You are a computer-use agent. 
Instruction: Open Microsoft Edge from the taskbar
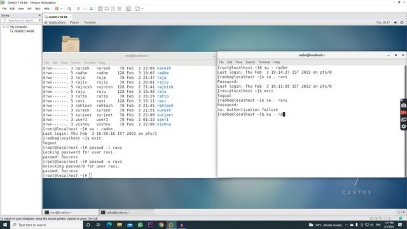pos(109,225)
